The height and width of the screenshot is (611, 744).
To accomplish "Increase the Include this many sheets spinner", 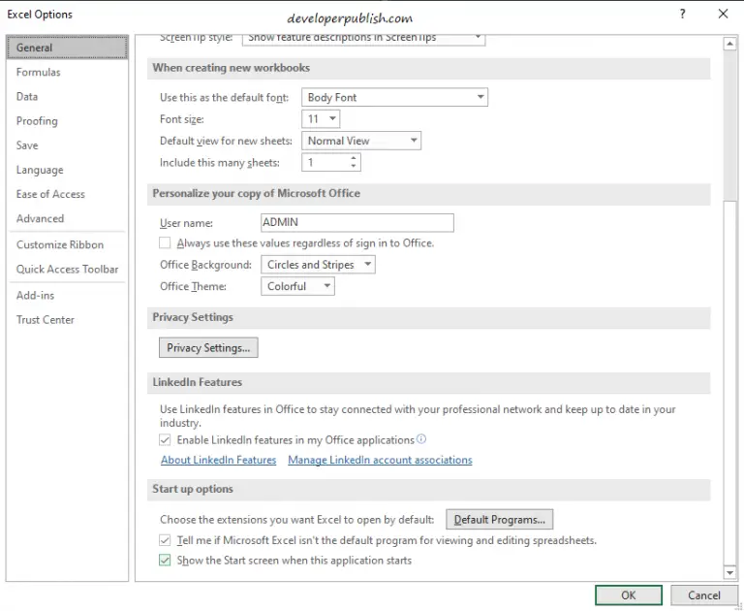I will coord(354,159).
